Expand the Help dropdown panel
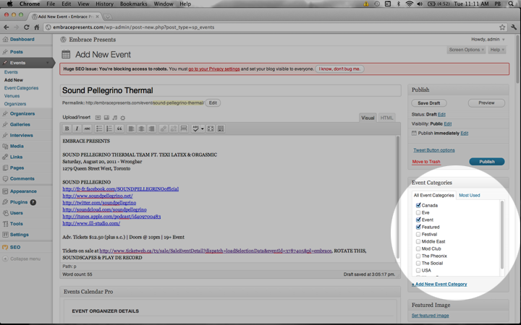 [497, 50]
